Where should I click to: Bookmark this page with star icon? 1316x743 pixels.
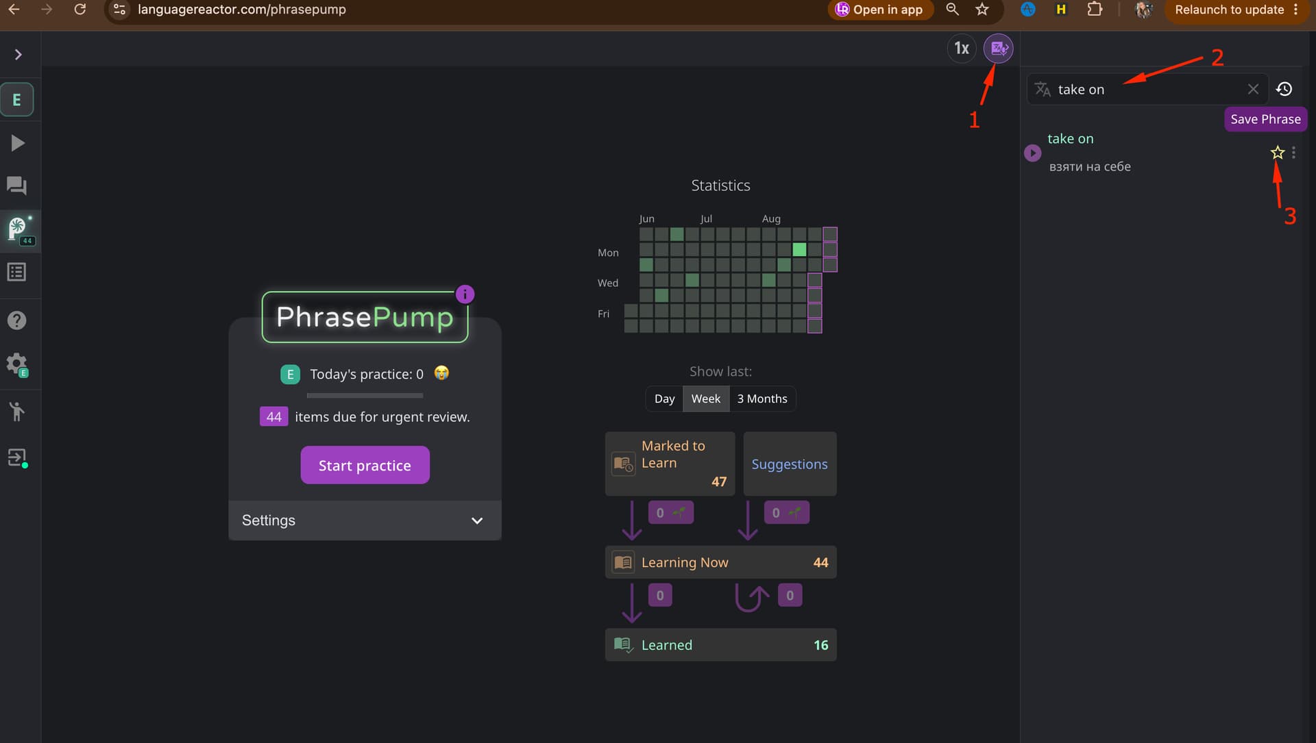(982, 10)
